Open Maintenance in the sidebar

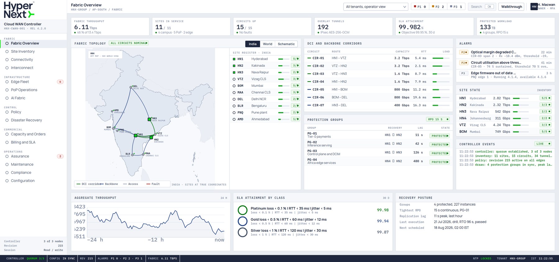coord(34,165)
